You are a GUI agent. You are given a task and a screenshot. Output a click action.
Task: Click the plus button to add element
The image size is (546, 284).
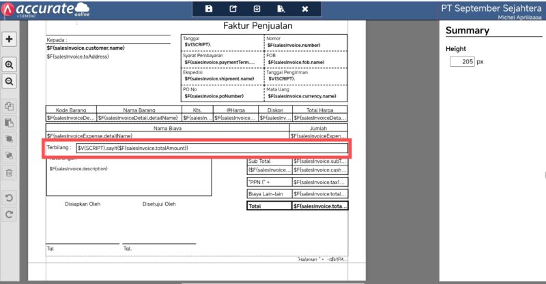(x=10, y=39)
